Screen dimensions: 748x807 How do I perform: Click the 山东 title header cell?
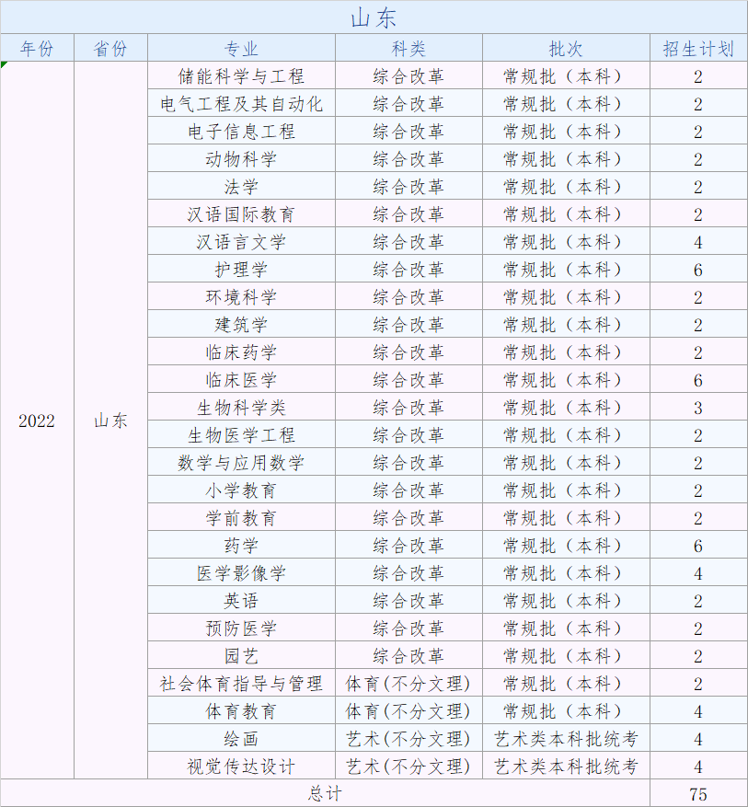click(x=374, y=17)
